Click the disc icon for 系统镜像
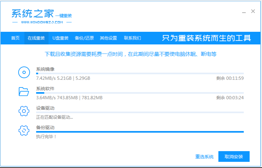 [x=24, y=73]
